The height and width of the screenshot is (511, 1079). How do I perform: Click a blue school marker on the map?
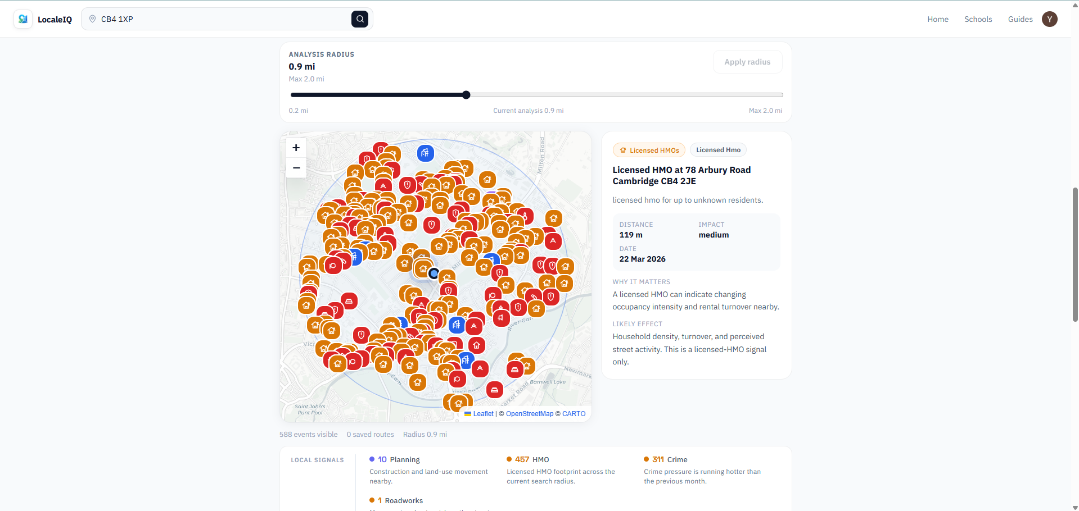click(426, 153)
